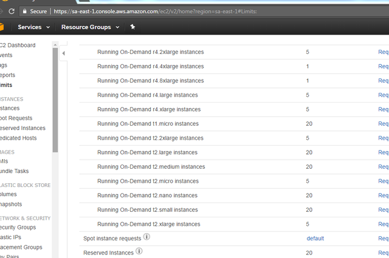Open info icon beside Spot instance requests
The image size is (389, 258).
[146, 237]
